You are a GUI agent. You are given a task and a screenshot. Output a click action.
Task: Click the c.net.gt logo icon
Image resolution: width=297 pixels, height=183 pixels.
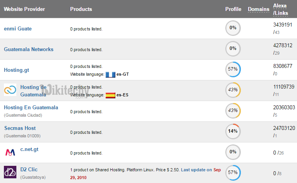click(x=10, y=152)
